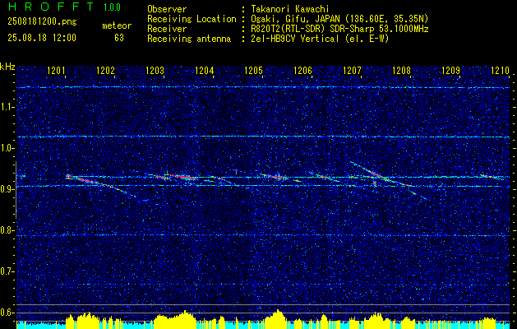Viewport: 517px width, 329px height.
Task: Click the 1201 time marker
Action: 57,70
